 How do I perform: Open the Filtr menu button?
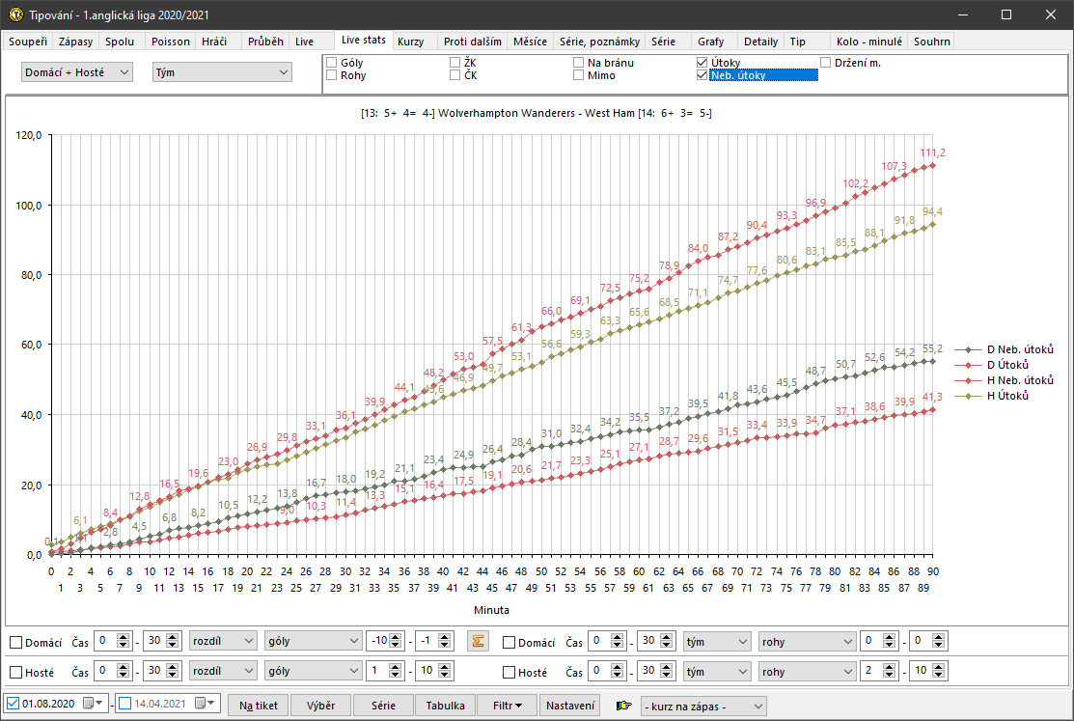(507, 706)
